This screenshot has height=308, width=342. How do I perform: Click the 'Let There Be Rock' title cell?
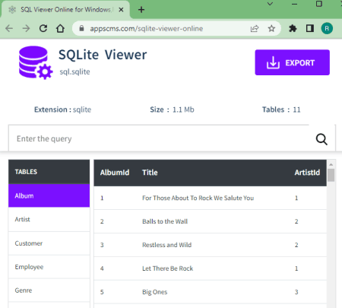[x=167, y=268]
